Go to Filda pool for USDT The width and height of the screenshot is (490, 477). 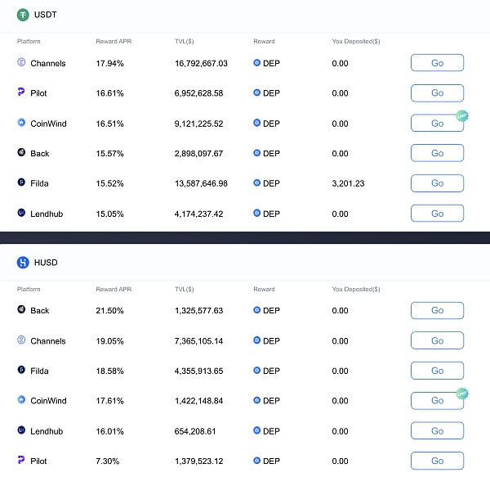pos(437,183)
